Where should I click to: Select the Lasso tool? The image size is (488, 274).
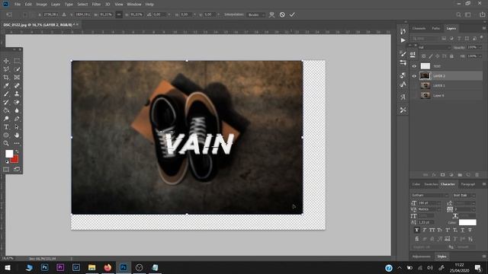click(6, 69)
